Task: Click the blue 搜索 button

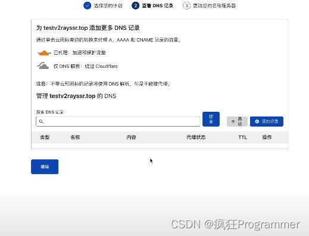Action: 211,119
